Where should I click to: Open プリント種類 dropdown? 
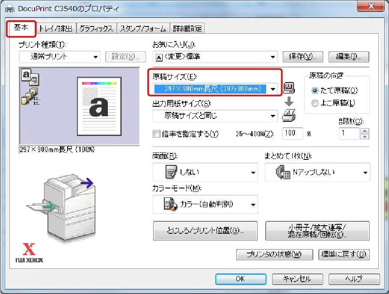(x=60, y=57)
